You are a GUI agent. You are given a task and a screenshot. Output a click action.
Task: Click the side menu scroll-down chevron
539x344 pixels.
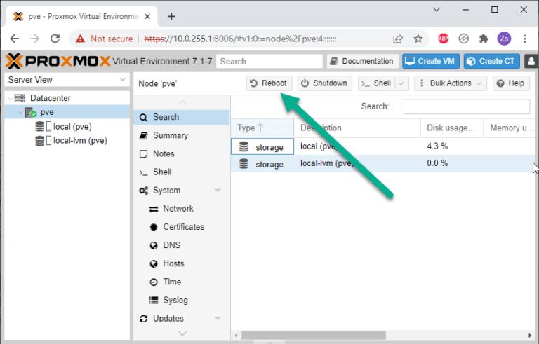point(182,333)
